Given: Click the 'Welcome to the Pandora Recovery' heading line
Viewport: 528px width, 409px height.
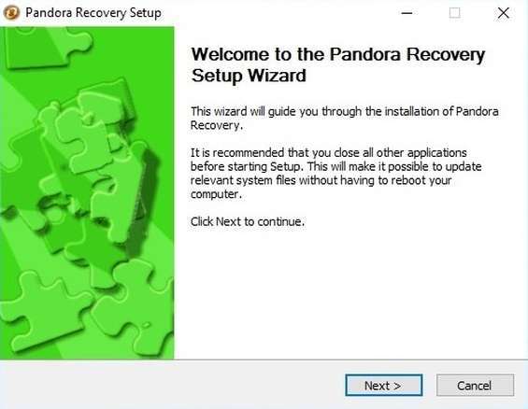Looking at the screenshot, I should tap(338, 54).
